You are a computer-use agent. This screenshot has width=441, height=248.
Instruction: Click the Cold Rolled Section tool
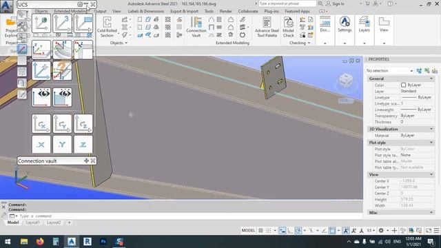point(107,27)
